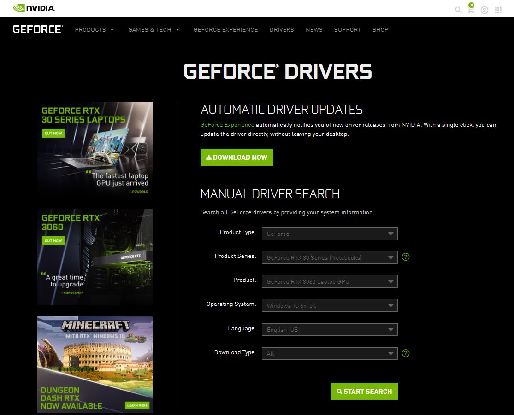Open the Language dropdown
The image size is (514, 415).
(x=329, y=329)
